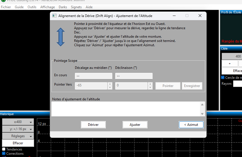Click the blue altitude up-down arrow icon
Screen dimensions: 242x157
pos(60,37)
